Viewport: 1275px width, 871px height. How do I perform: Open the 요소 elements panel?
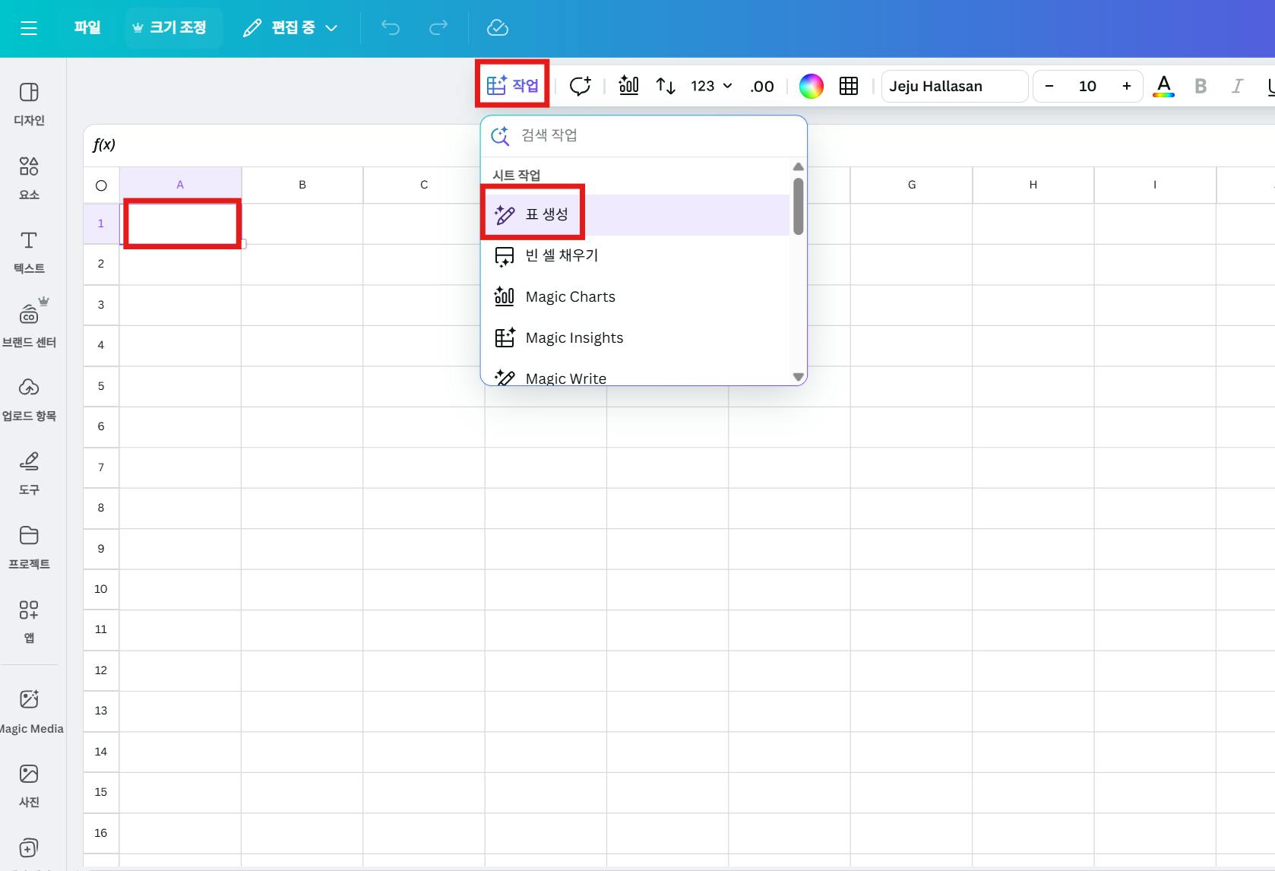(x=29, y=178)
